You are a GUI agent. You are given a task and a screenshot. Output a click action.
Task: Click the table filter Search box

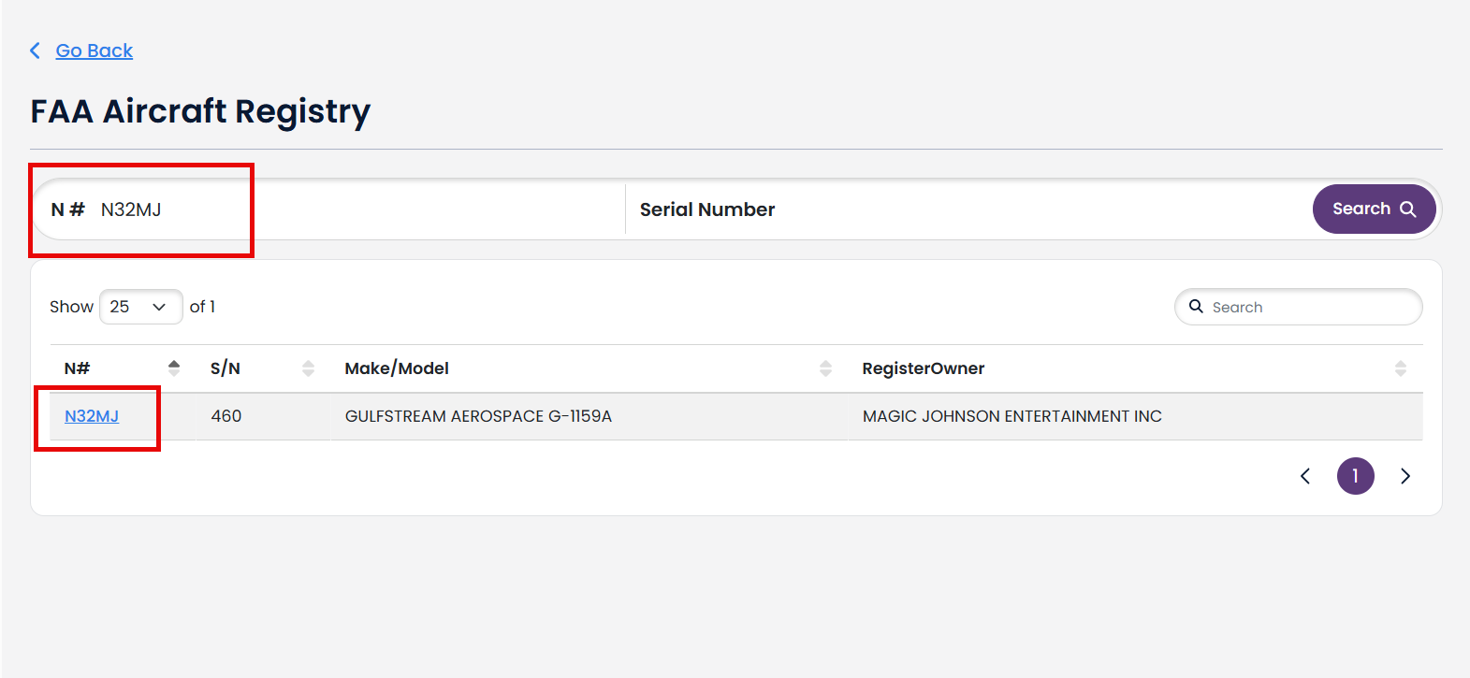(1298, 307)
